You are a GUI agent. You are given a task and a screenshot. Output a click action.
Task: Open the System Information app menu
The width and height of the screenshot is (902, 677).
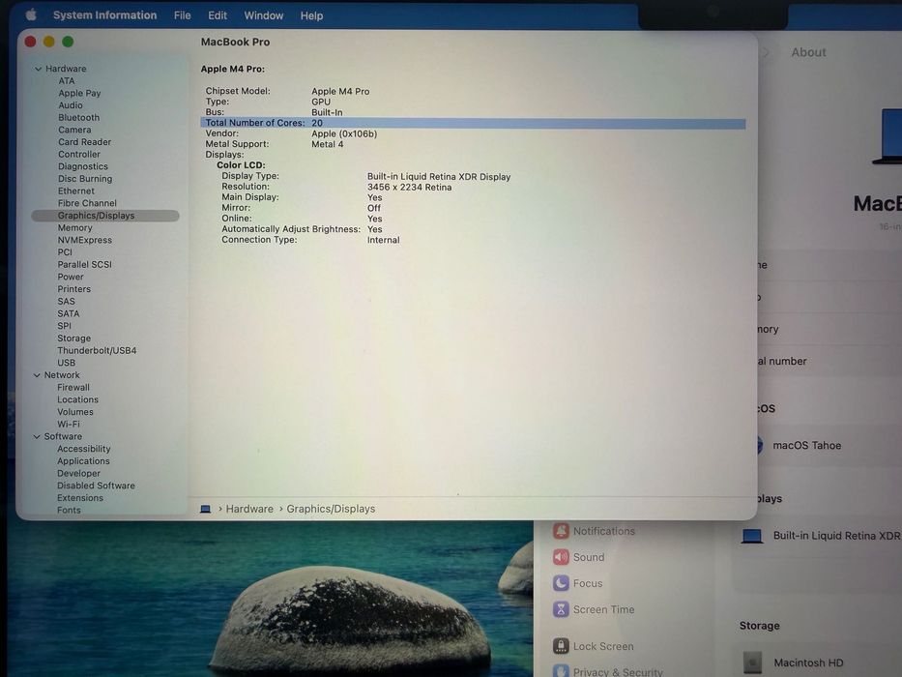click(x=104, y=15)
